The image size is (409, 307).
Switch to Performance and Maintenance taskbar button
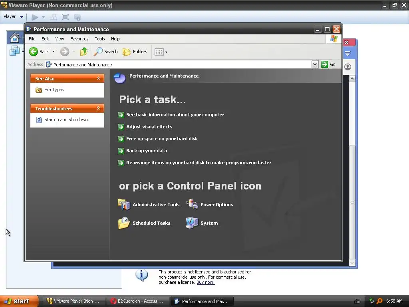tap(202, 301)
